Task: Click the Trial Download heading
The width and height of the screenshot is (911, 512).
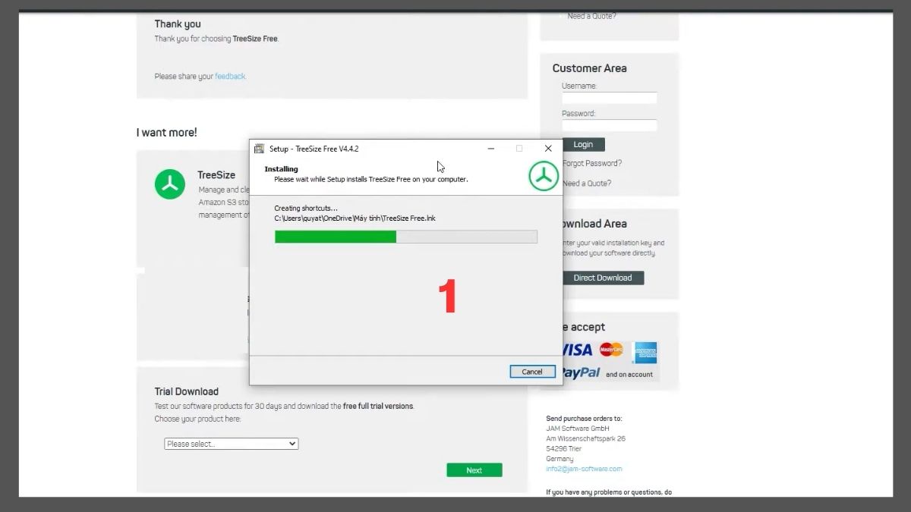Action: tap(187, 391)
